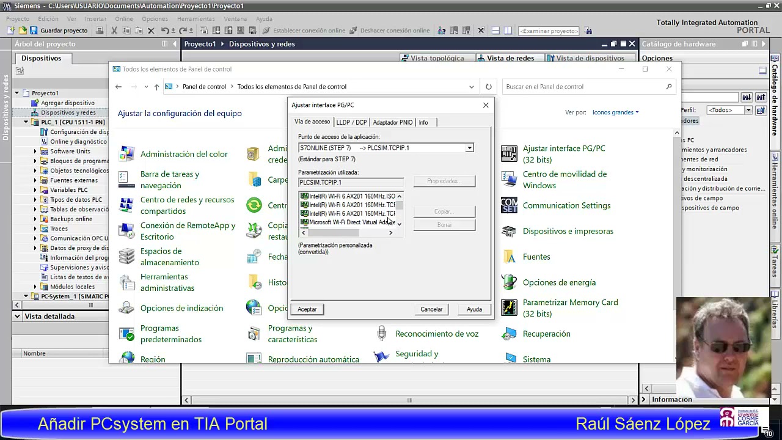The image size is (782, 440).
Task: Open the Online menu in menu bar
Action: coord(123,19)
